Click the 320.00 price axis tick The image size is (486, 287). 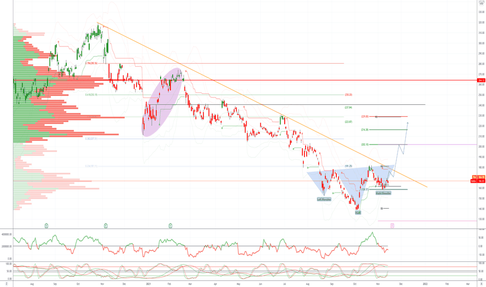click(x=482, y=22)
